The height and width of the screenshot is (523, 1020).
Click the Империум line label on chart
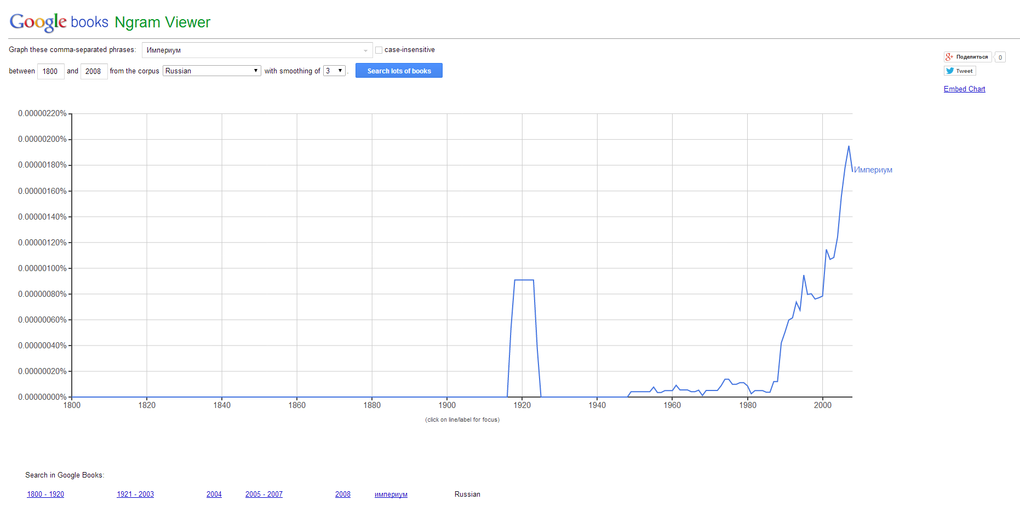coord(873,170)
